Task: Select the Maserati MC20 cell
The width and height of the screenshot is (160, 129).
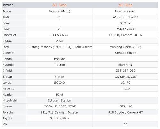Action: pyautogui.click(x=125, y=88)
